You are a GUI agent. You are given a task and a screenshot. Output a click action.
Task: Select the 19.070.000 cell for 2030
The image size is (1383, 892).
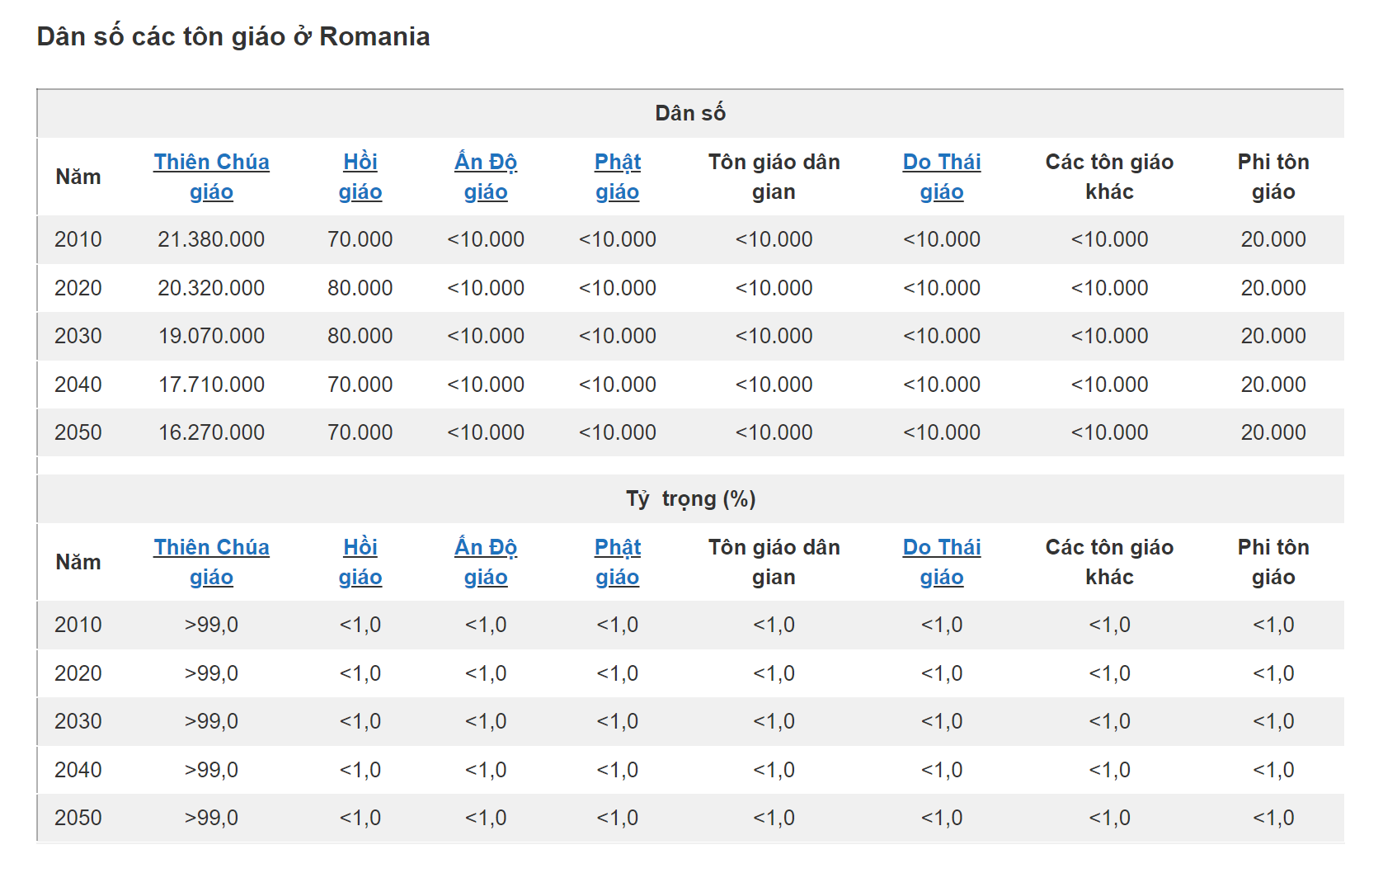[211, 337]
